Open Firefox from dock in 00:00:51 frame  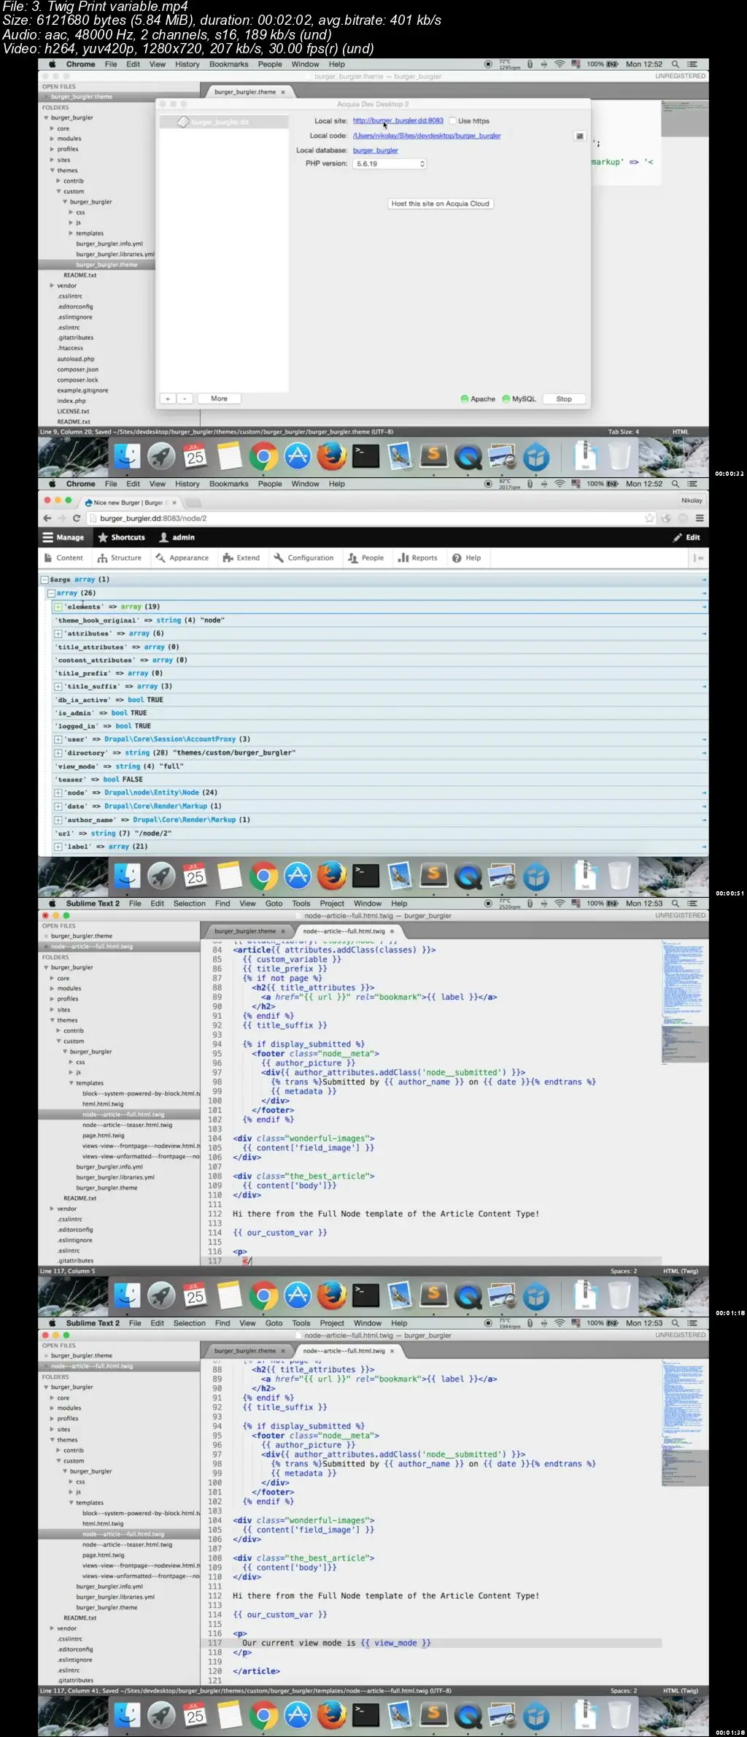pos(331,876)
